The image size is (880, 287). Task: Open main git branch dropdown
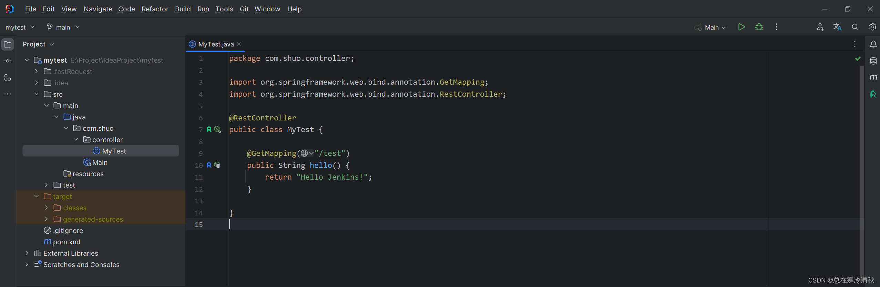pyautogui.click(x=63, y=27)
